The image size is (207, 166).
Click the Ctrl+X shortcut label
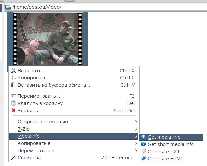[127, 71]
